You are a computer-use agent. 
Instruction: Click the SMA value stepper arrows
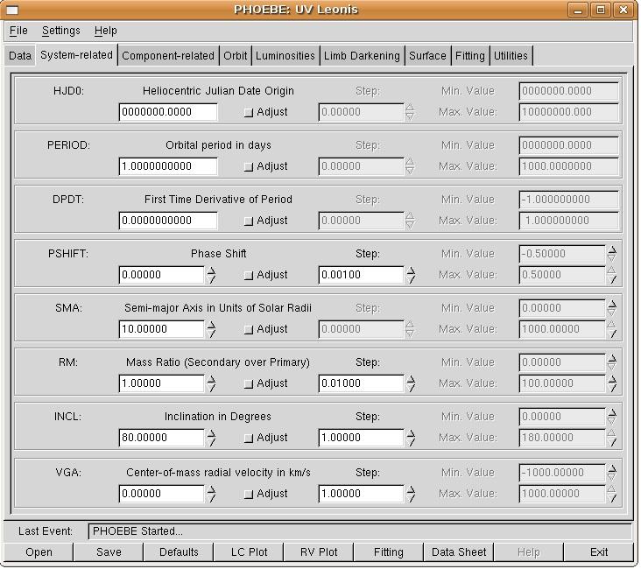(211, 329)
